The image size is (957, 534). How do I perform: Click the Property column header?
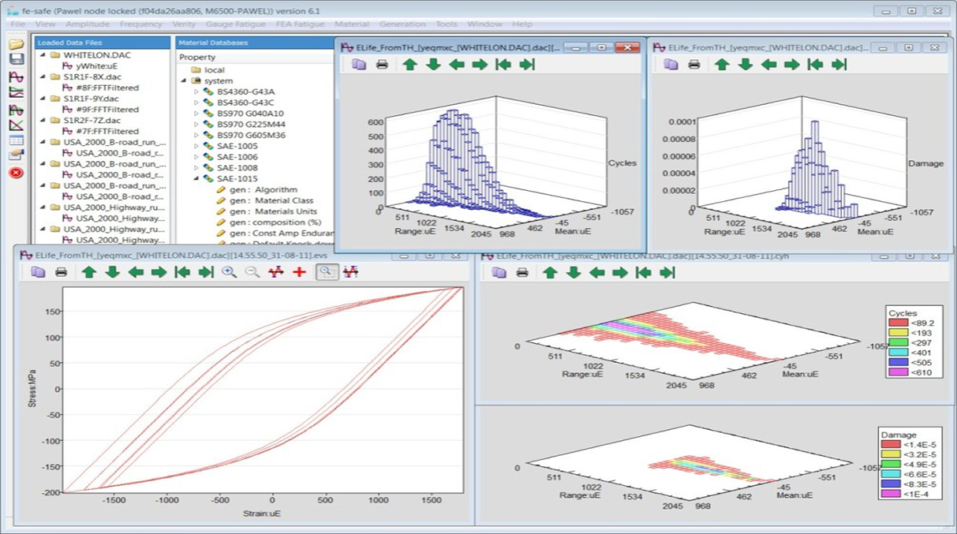(197, 58)
